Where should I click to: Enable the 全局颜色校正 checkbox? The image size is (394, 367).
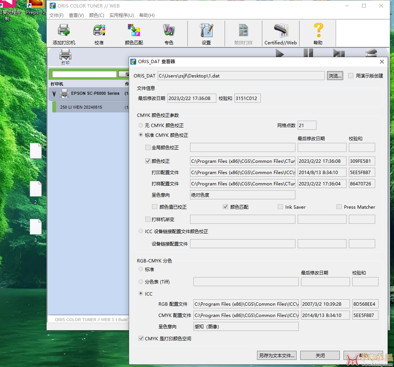tap(148, 147)
